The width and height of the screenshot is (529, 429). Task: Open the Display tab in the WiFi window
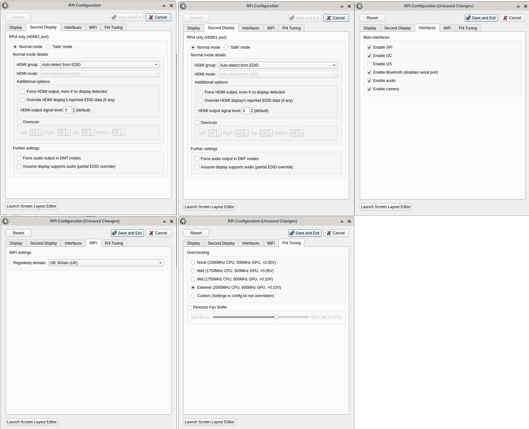16,243
